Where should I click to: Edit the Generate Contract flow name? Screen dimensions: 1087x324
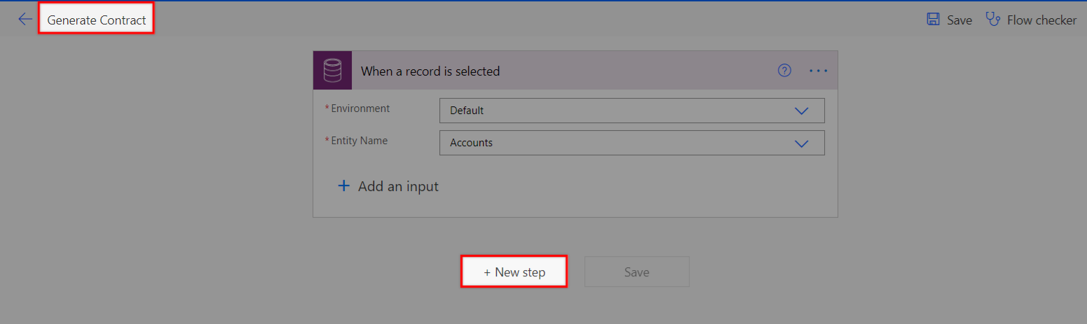click(97, 20)
